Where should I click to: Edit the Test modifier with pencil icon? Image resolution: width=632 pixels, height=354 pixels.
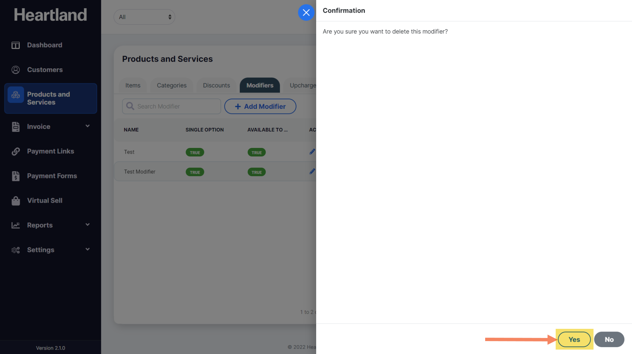coord(312,152)
